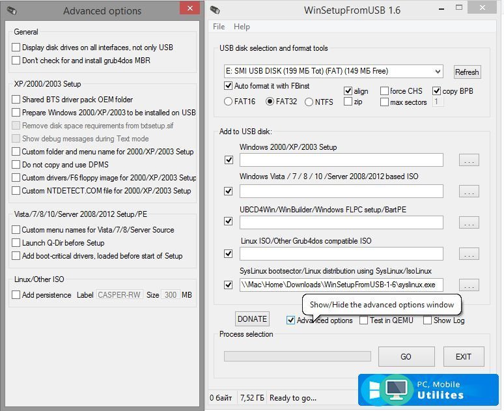Enable Prepare Windows 2000/XP/2003 for USB install
The image size is (504, 411).
(x=16, y=113)
